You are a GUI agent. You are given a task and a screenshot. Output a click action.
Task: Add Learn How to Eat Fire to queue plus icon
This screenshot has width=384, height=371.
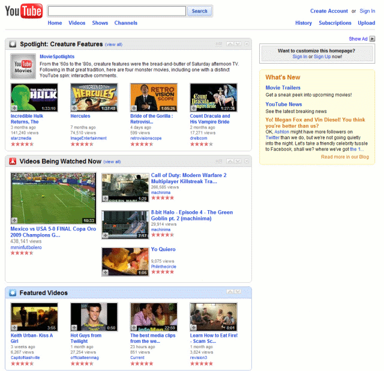tap(193, 327)
